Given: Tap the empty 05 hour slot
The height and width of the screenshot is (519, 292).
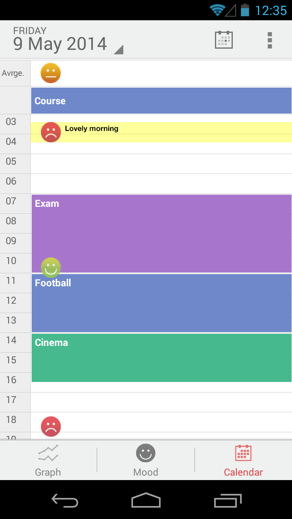Looking at the screenshot, I should pos(161,164).
